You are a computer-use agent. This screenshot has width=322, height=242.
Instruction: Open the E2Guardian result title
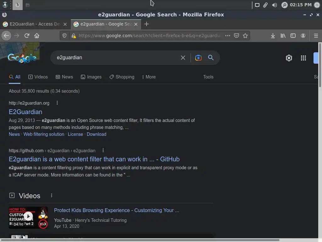click(25, 112)
